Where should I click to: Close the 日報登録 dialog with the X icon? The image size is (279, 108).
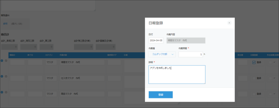tap(229, 23)
